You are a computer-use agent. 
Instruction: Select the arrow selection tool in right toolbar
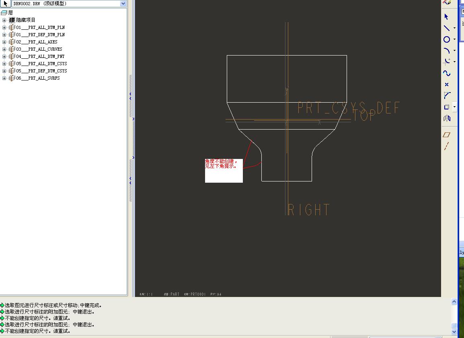pyautogui.click(x=446, y=17)
